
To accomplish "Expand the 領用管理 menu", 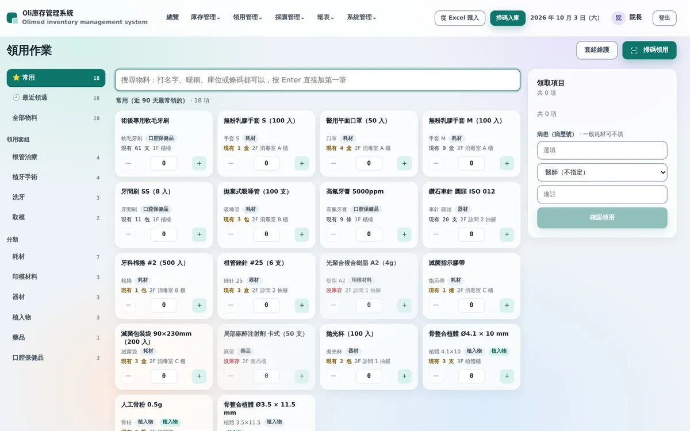I will click(x=248, y=18).
